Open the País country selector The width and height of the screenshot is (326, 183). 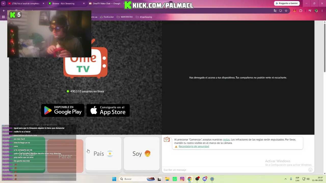click(103, 154)
